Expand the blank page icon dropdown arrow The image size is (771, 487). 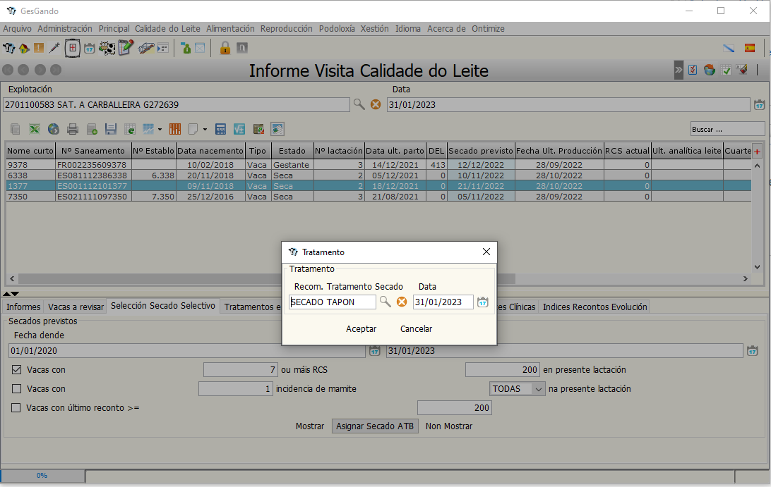tap(205, 130)
